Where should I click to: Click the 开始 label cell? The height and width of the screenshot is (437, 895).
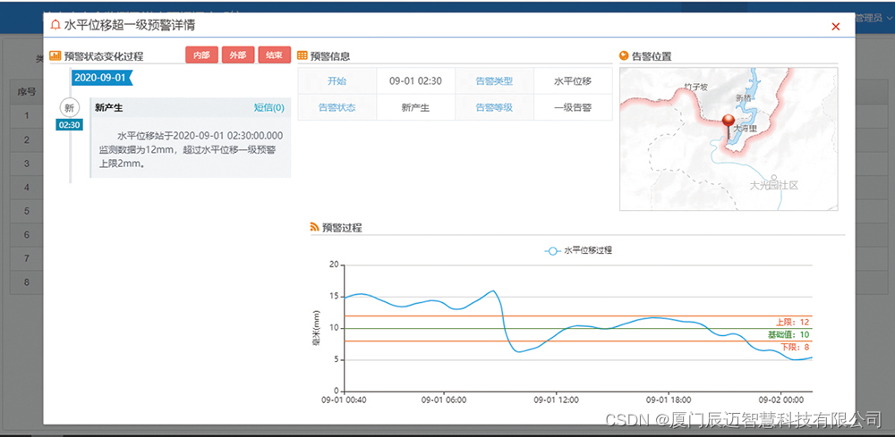(x=337, y=81)
